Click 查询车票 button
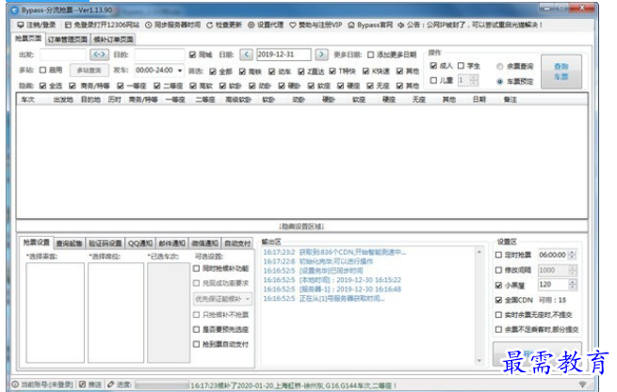The width and height of the screenshot is (617, 392). point(561,71)
